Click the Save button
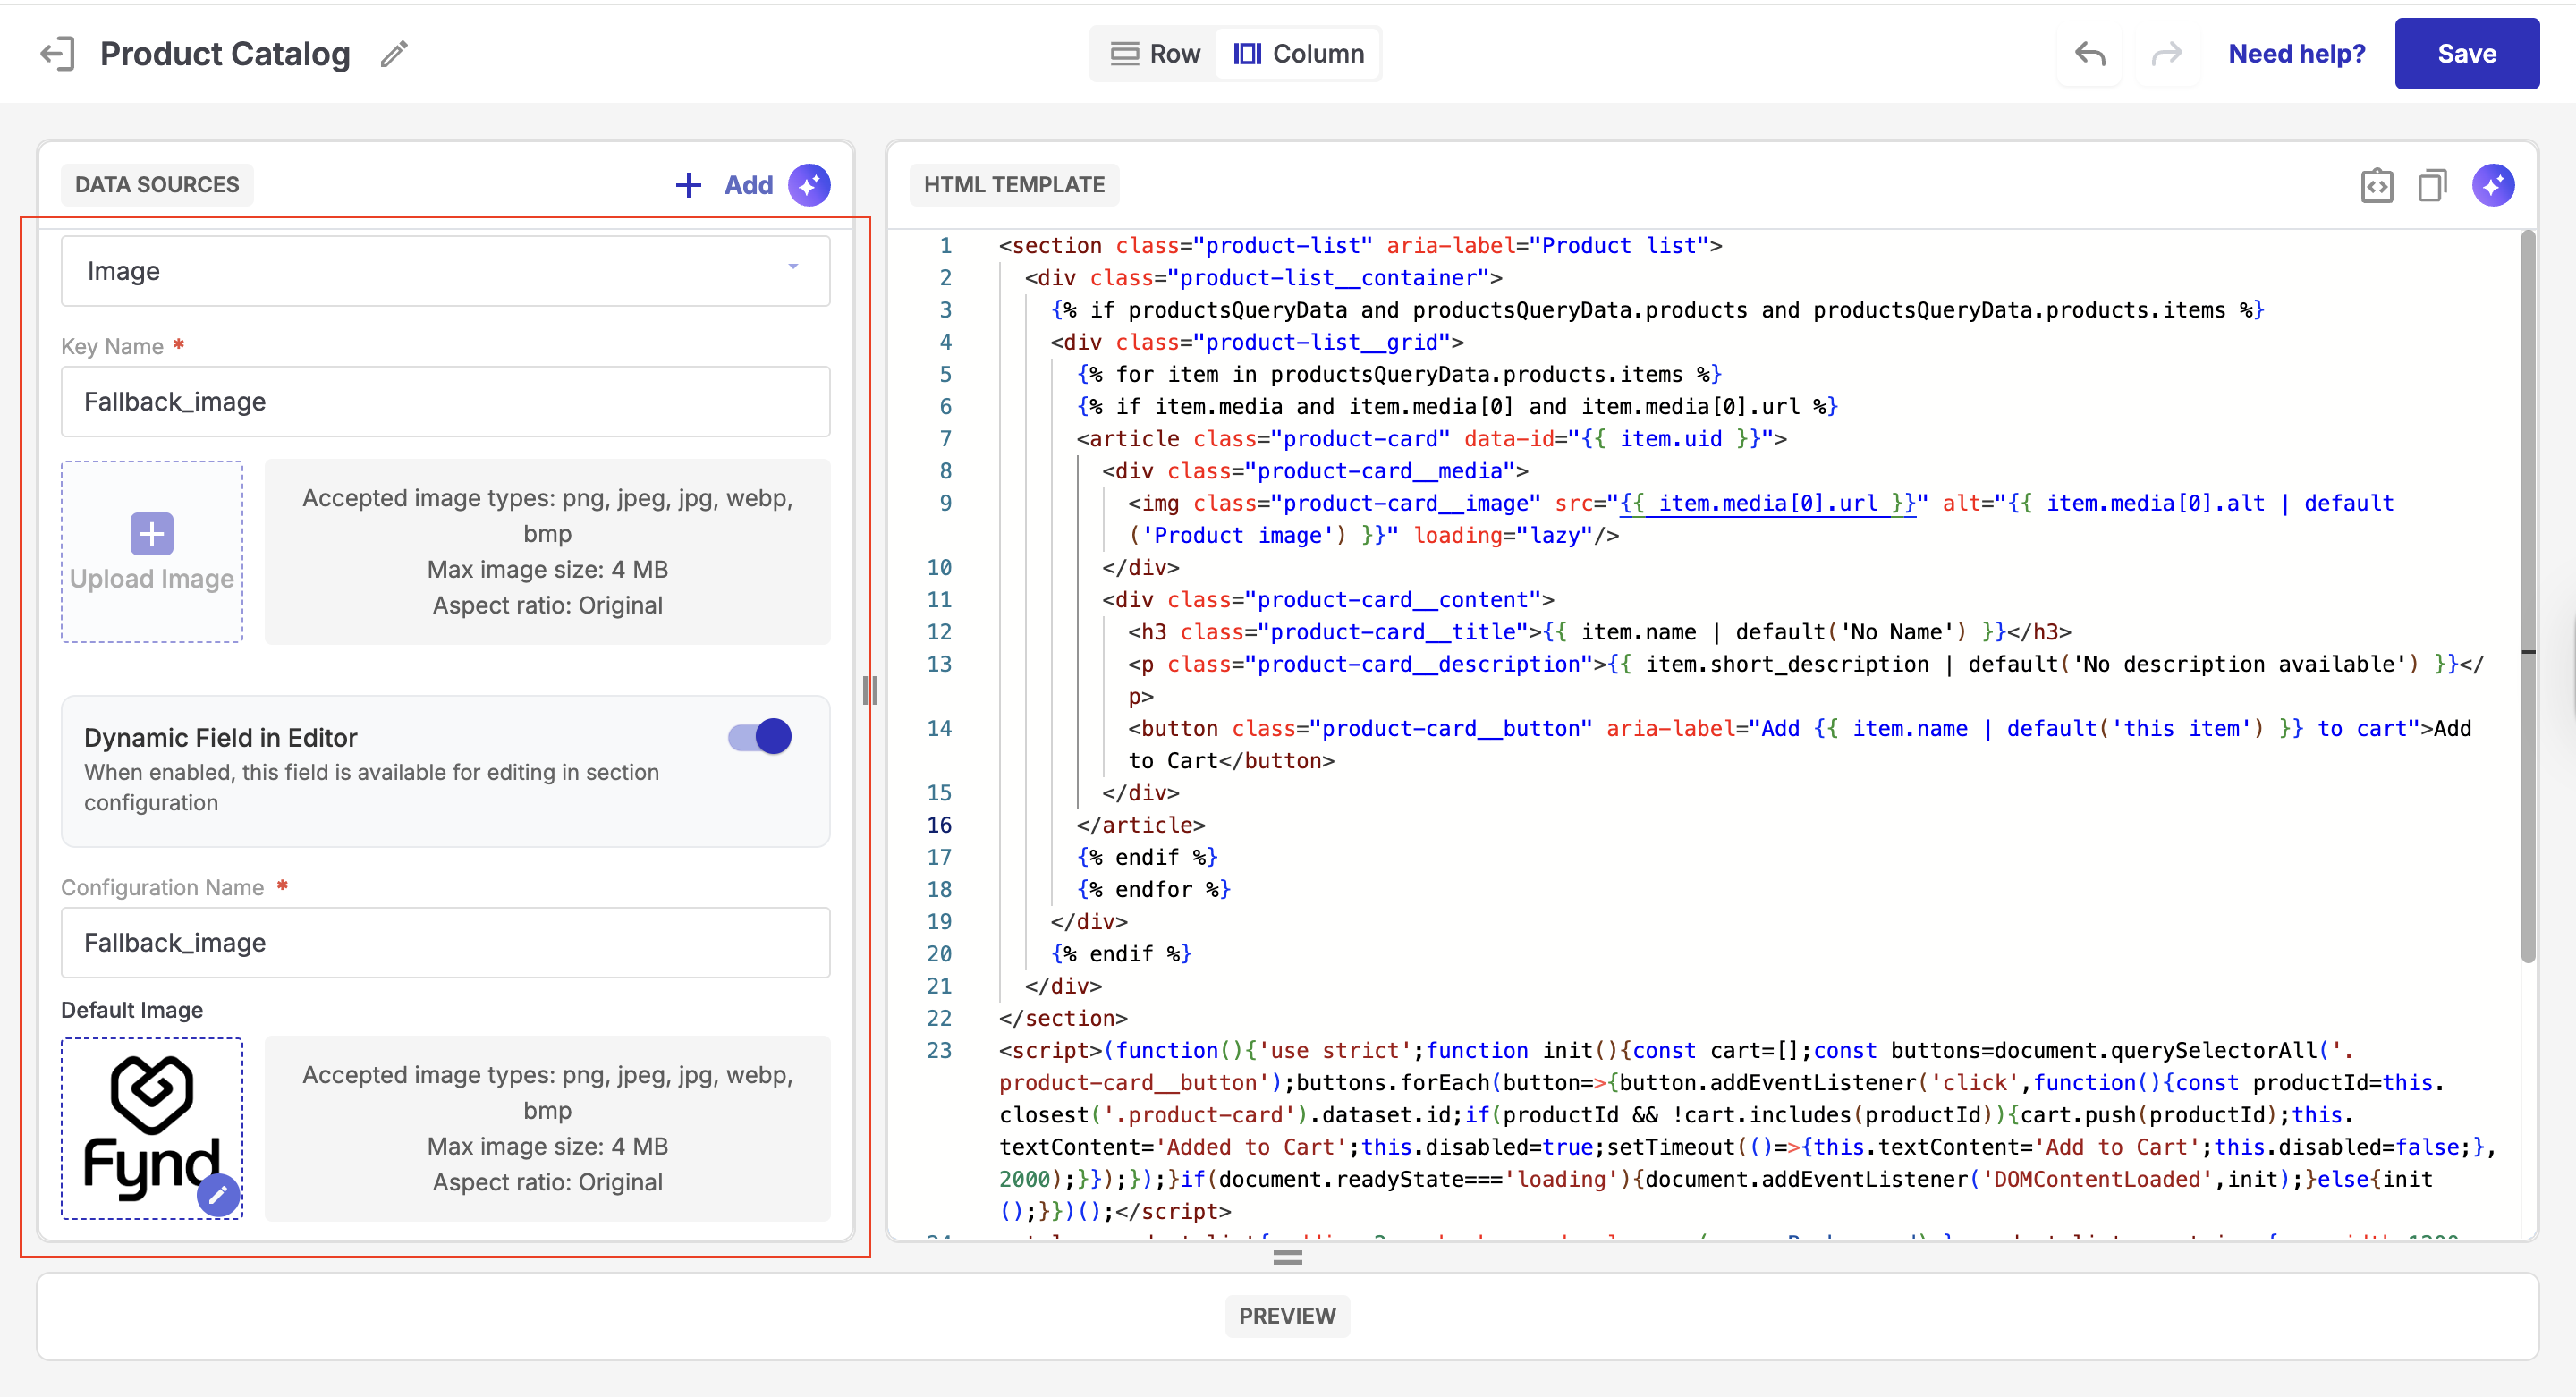The width and height of the screenshot is (2576, 1397). point(2465,54)
